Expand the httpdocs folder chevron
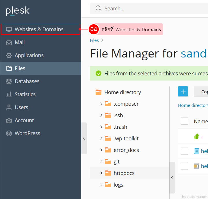 [101, 173]
